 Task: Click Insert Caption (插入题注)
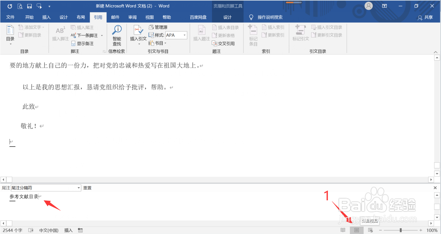point(202,34)
